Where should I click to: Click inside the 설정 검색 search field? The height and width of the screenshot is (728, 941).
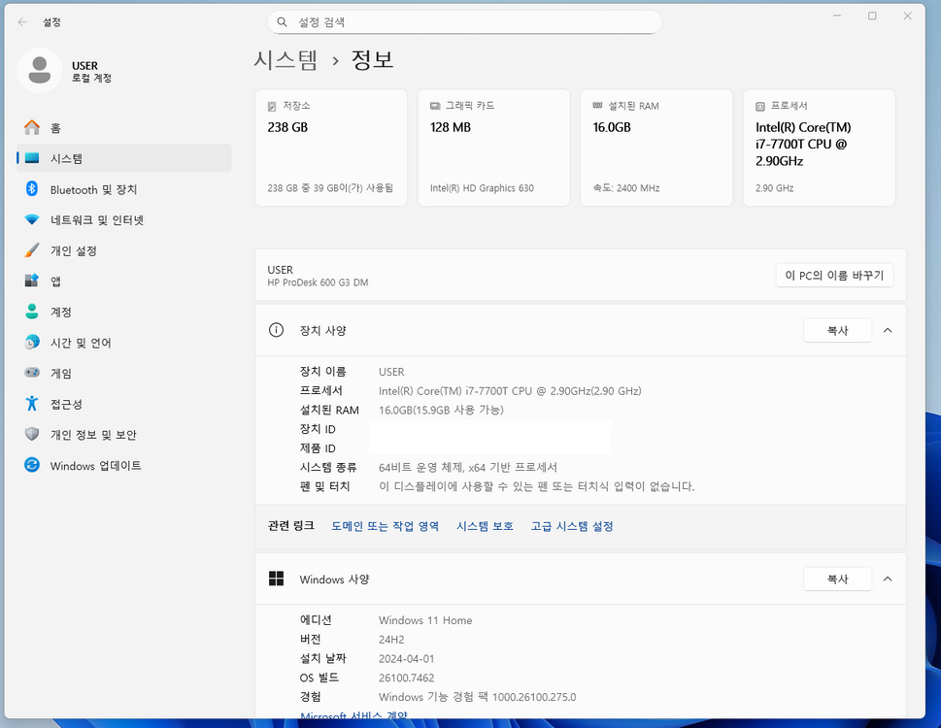click(x=463, y=20)
